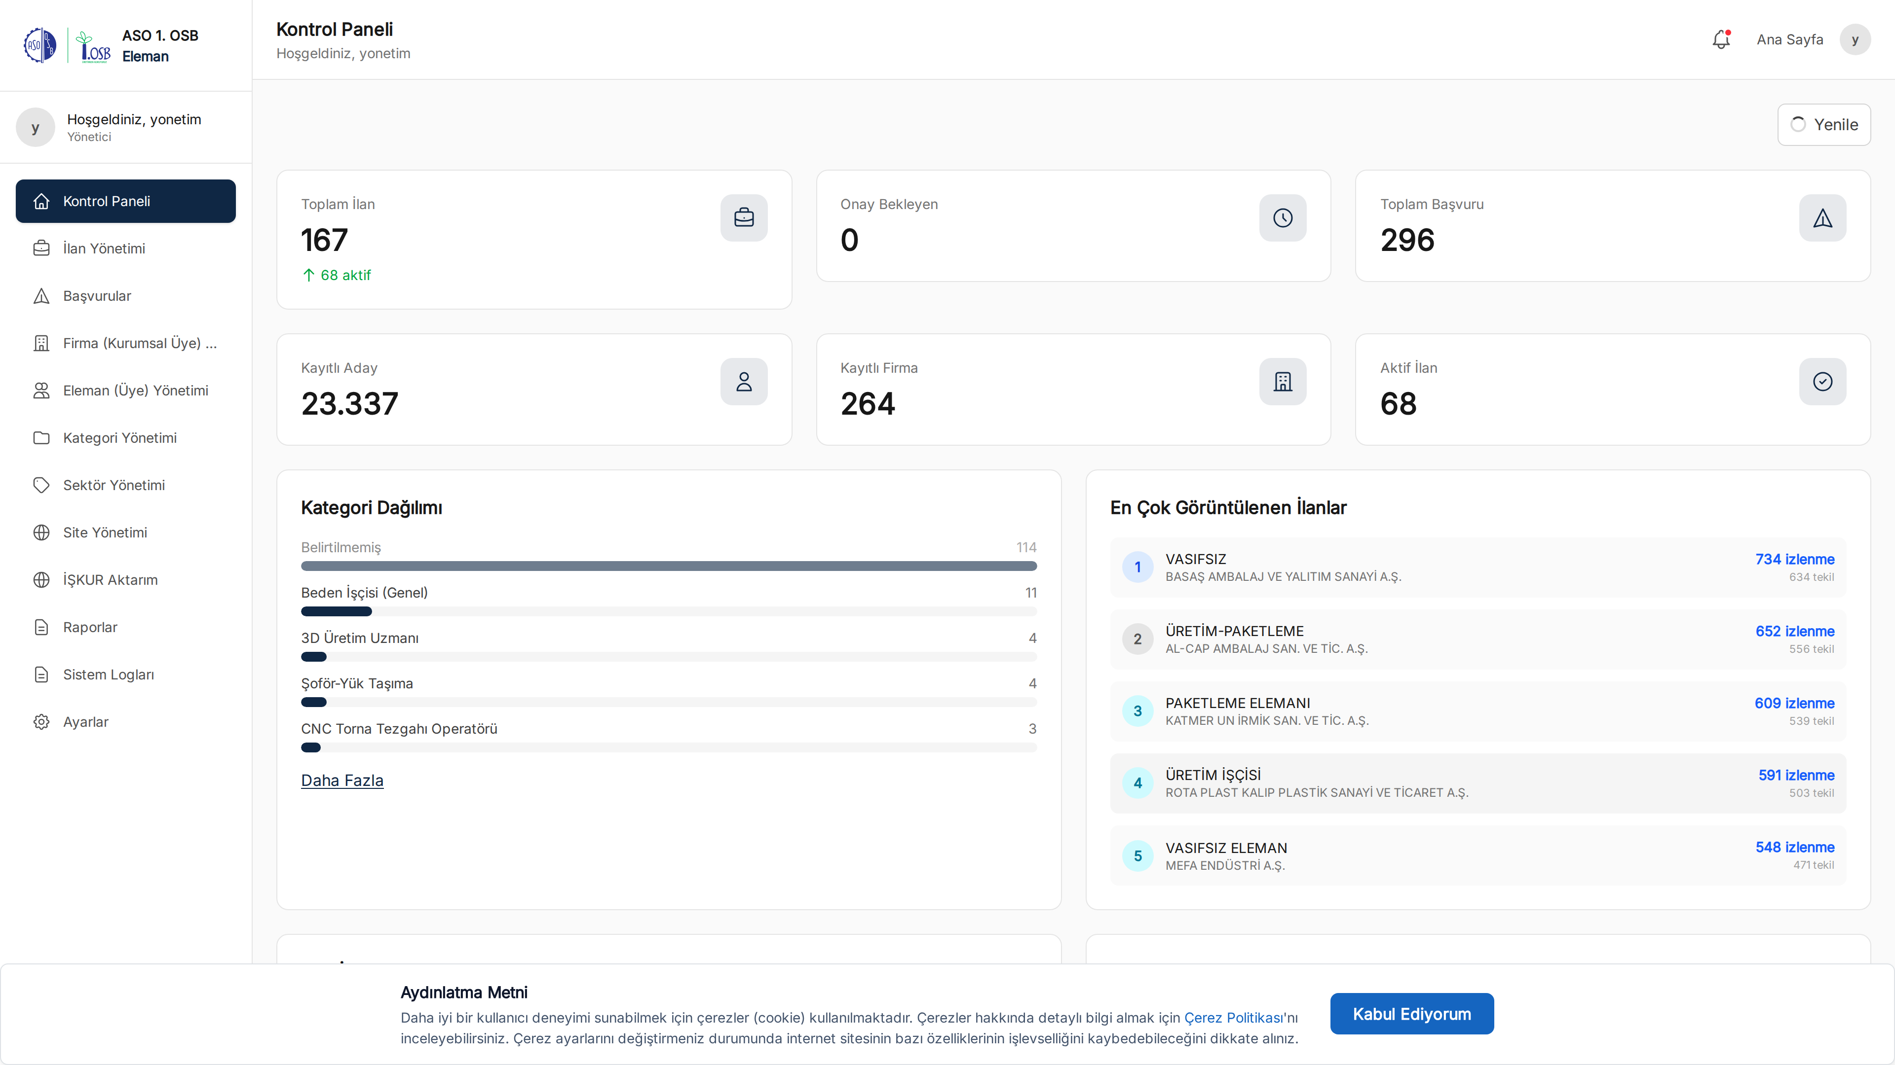
Task: Open the 'y' user avatar in top bar
Action: pyautogui.click(x=1855, y=39)
